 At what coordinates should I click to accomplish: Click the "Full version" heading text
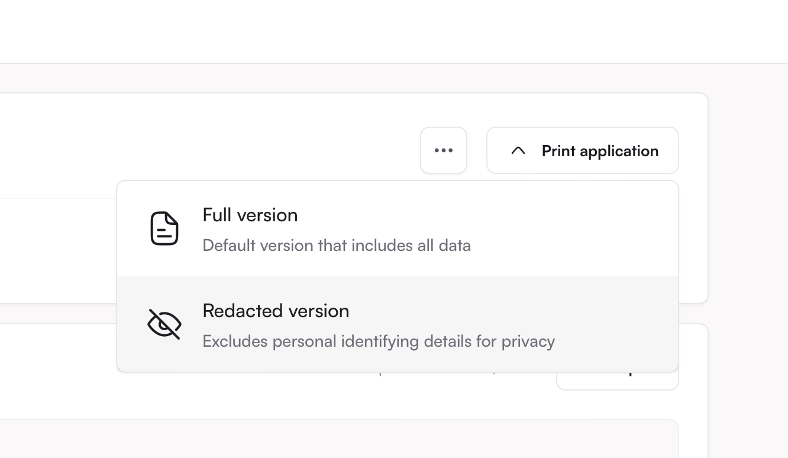point(250,215)
